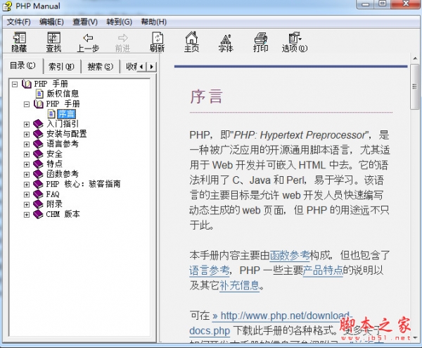Click the purple book icon for 安全
The image size is (422, 348).
[x=38, y=154]
